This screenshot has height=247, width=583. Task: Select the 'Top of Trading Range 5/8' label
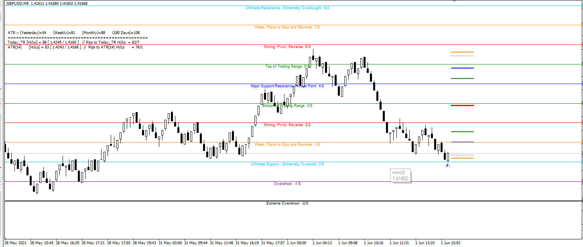288,66
